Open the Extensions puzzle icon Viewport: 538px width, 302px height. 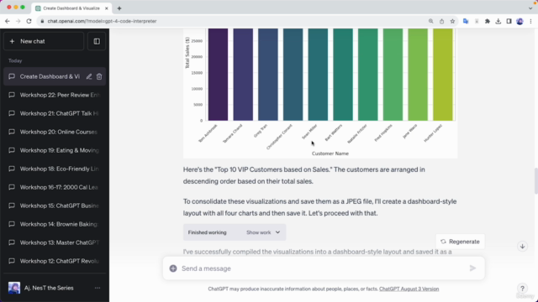pyautogui.click(x=488, y=21)
